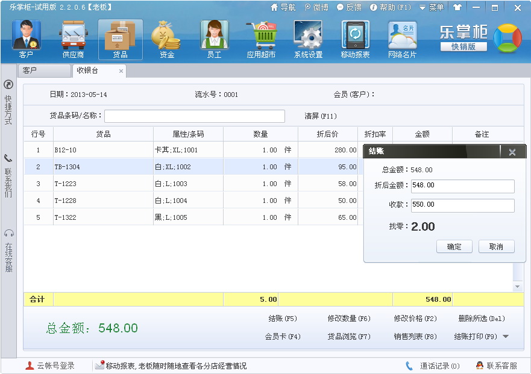The width and height of the screenshot is (531, 374).
Task: Click the 属性/条码 column header
Action: click(x=188, y=134)
